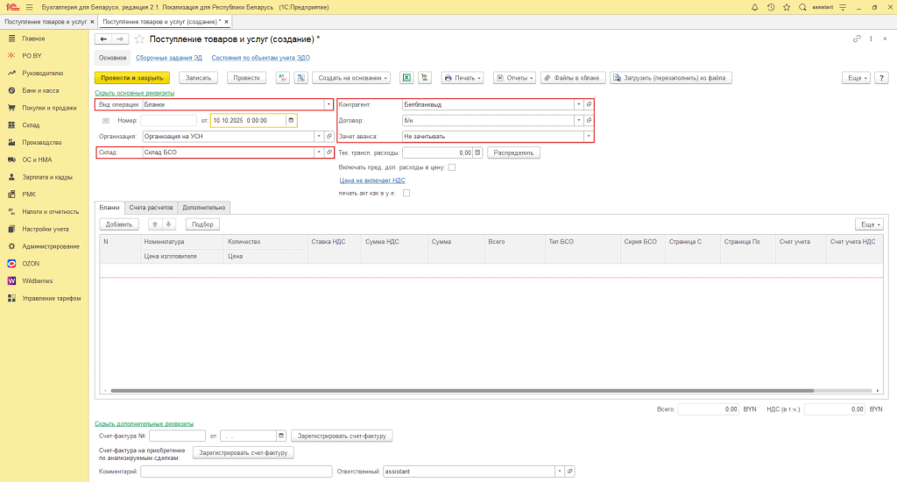Click the 'Провести и закрыть' button
The height and width of the screenshot is (482, 897).
(x=131, y=78)
